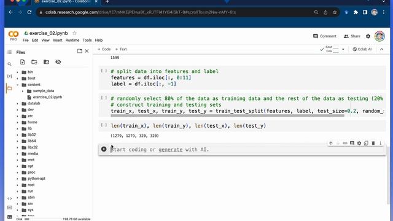Image resolution: width=393 pixels, height=221 pixels.
Task: Add a comment to the cell
Action: [x=352, y=143]
